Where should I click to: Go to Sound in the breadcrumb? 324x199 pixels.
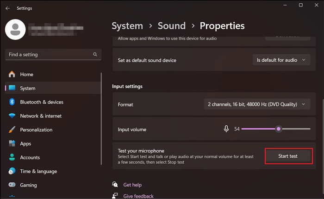coord(171,26)
